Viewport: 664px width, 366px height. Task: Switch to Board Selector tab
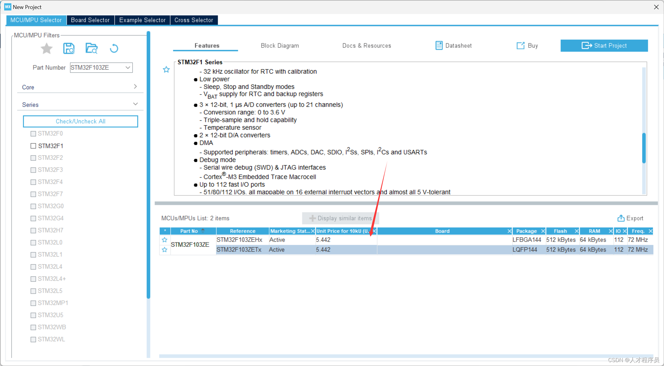tap(91, 20)
